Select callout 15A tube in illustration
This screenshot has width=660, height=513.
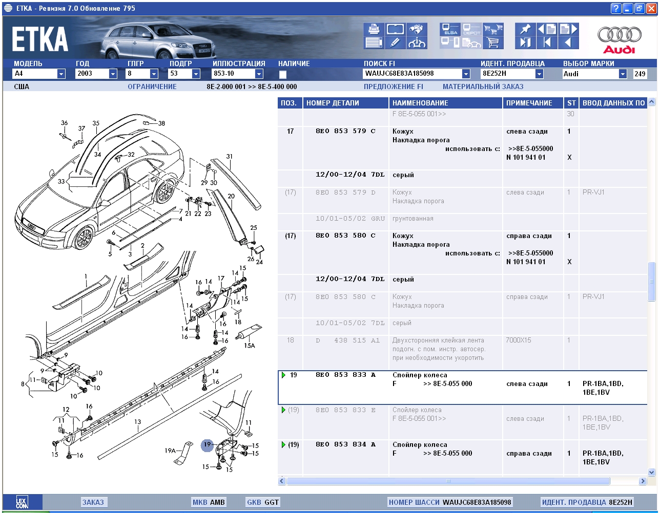coord(249,346)
